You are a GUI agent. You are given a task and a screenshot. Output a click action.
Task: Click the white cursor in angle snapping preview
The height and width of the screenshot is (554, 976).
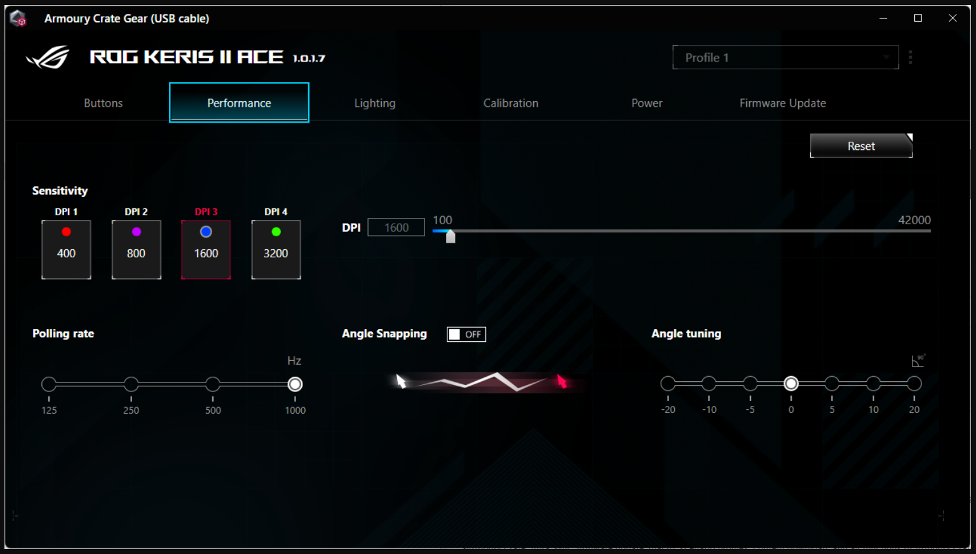400,381
